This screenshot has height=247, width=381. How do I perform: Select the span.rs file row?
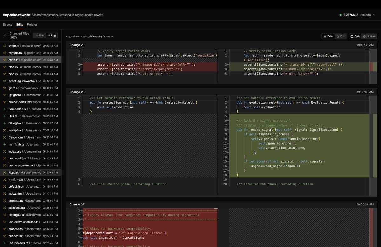tap(31, 60)
